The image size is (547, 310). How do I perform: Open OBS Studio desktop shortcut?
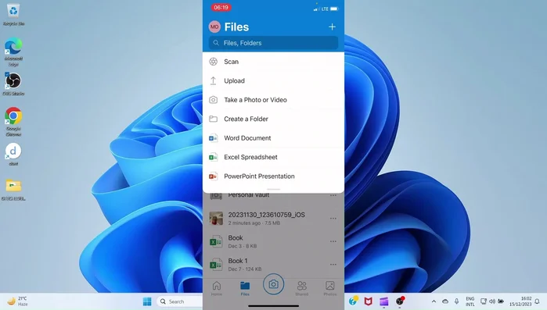point(13,84)
